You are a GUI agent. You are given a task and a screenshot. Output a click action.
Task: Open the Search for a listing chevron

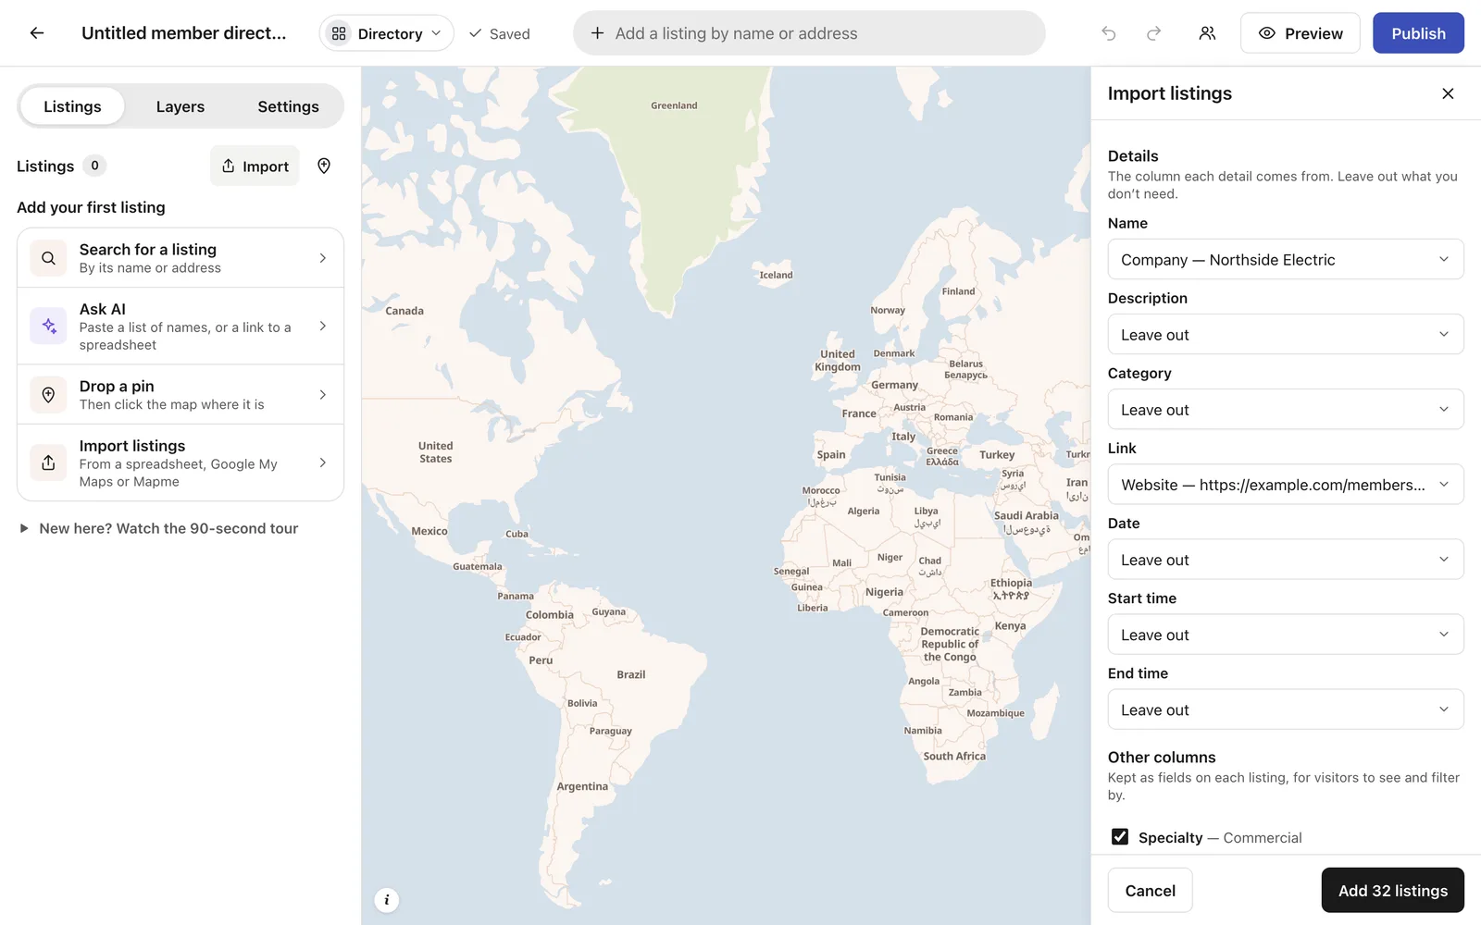tap(322, 258)
